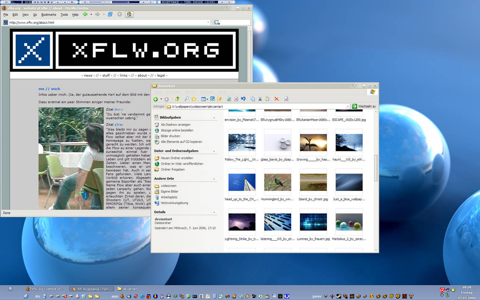The height and width of the screenshot is (300, 480).
Task: Open homepage with Firefox Home icon
Action: [x=129, y=14]
